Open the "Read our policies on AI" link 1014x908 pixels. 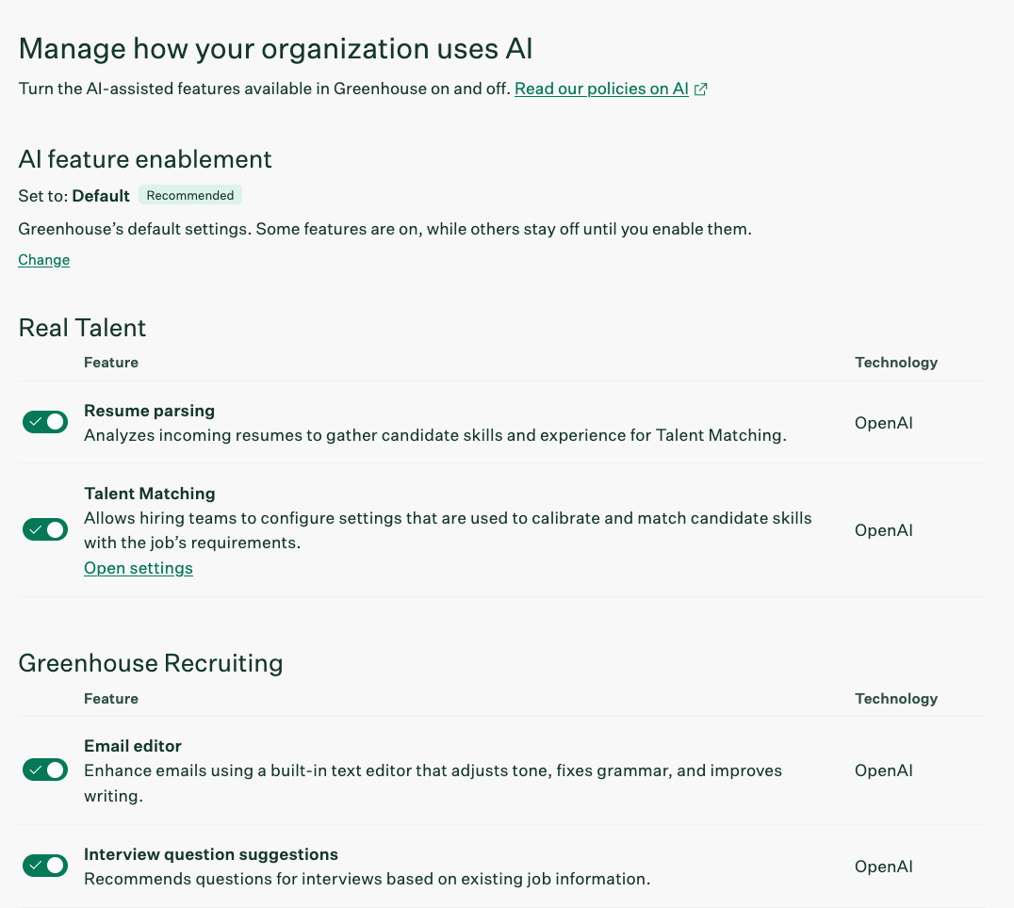tap(601, 89)
